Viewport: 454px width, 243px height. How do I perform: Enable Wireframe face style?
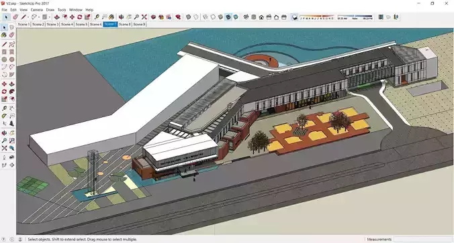point(206,17)
